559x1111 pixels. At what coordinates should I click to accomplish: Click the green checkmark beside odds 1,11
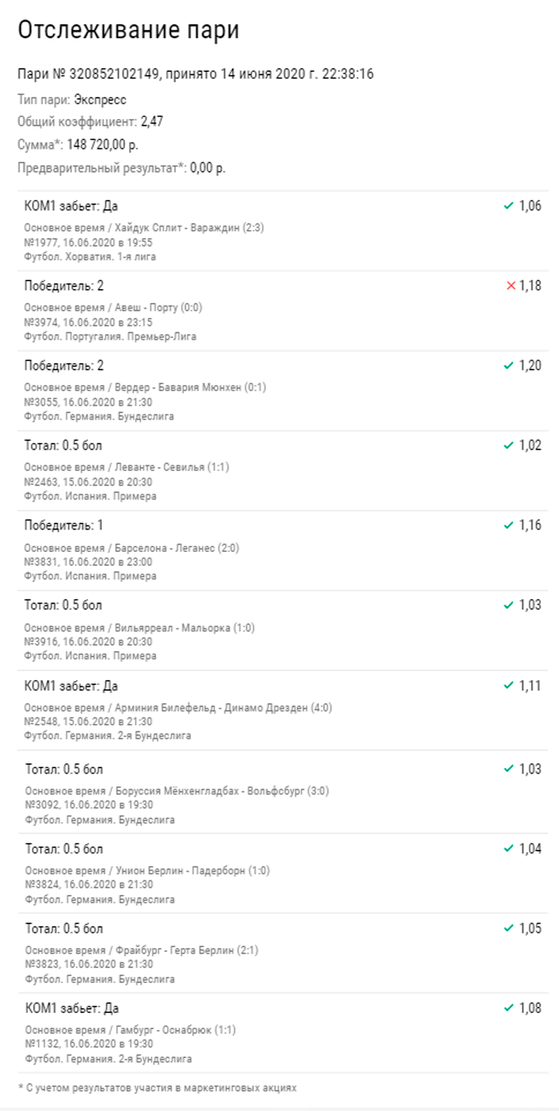click(509, 686)
